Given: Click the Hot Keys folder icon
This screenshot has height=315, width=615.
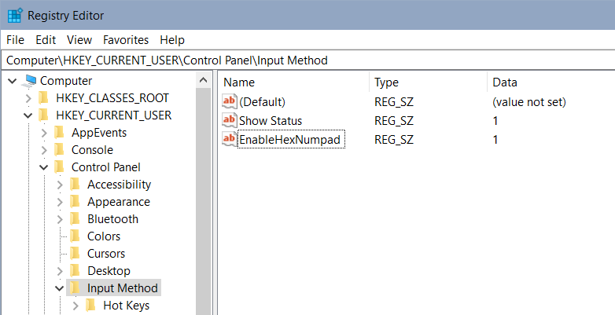Looking at the screenshot, I should [x=90, y=306].
